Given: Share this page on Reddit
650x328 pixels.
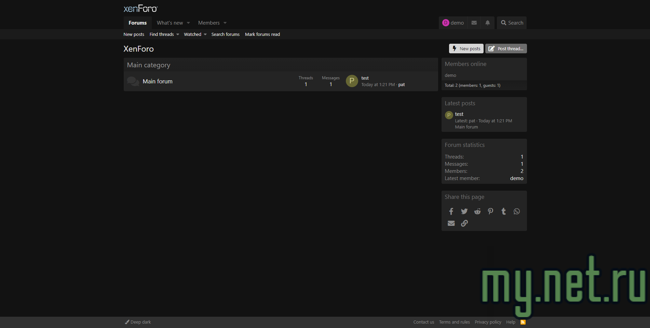Looking at the screenshot, I should click(x=477, y=211).
